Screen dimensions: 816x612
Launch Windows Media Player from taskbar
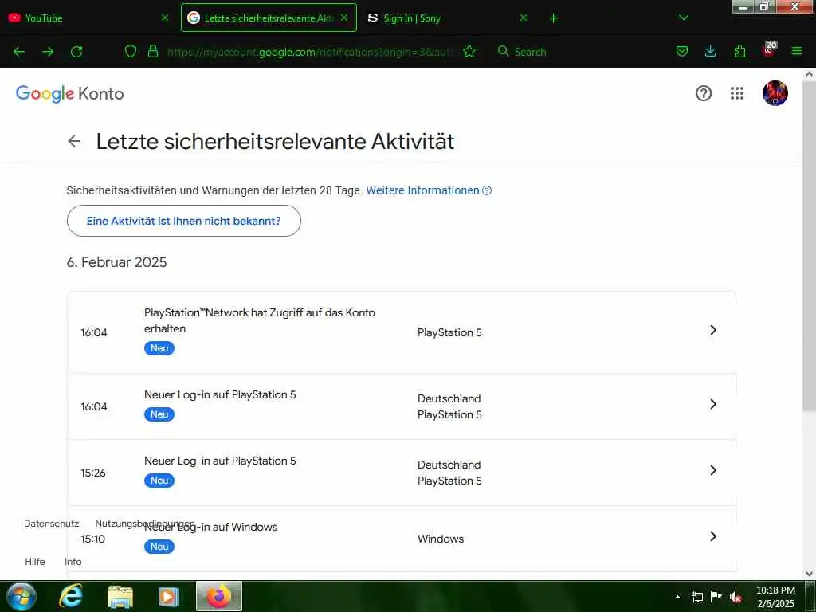coord(168,596)
